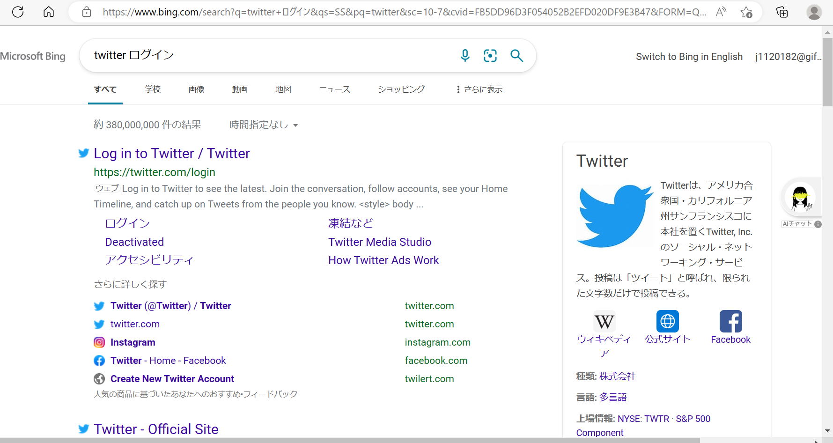This screenshot has height=443, width=833.
Task: Open visual search using the camera icon
Action: (490, 55)
